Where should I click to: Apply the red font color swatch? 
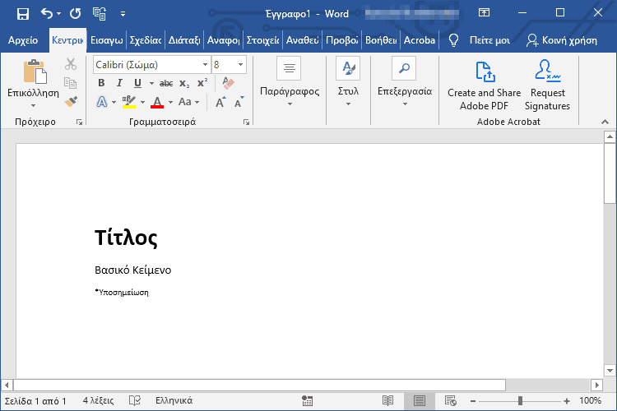coord(157,102)
